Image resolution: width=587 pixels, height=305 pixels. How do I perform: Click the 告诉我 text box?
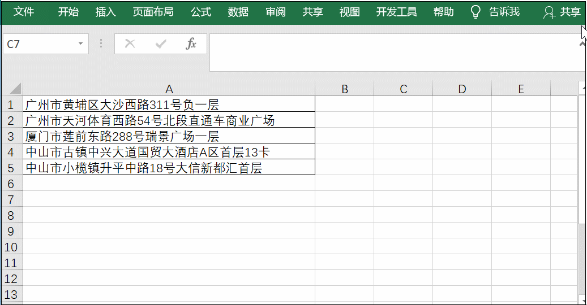tap(504, 12)
